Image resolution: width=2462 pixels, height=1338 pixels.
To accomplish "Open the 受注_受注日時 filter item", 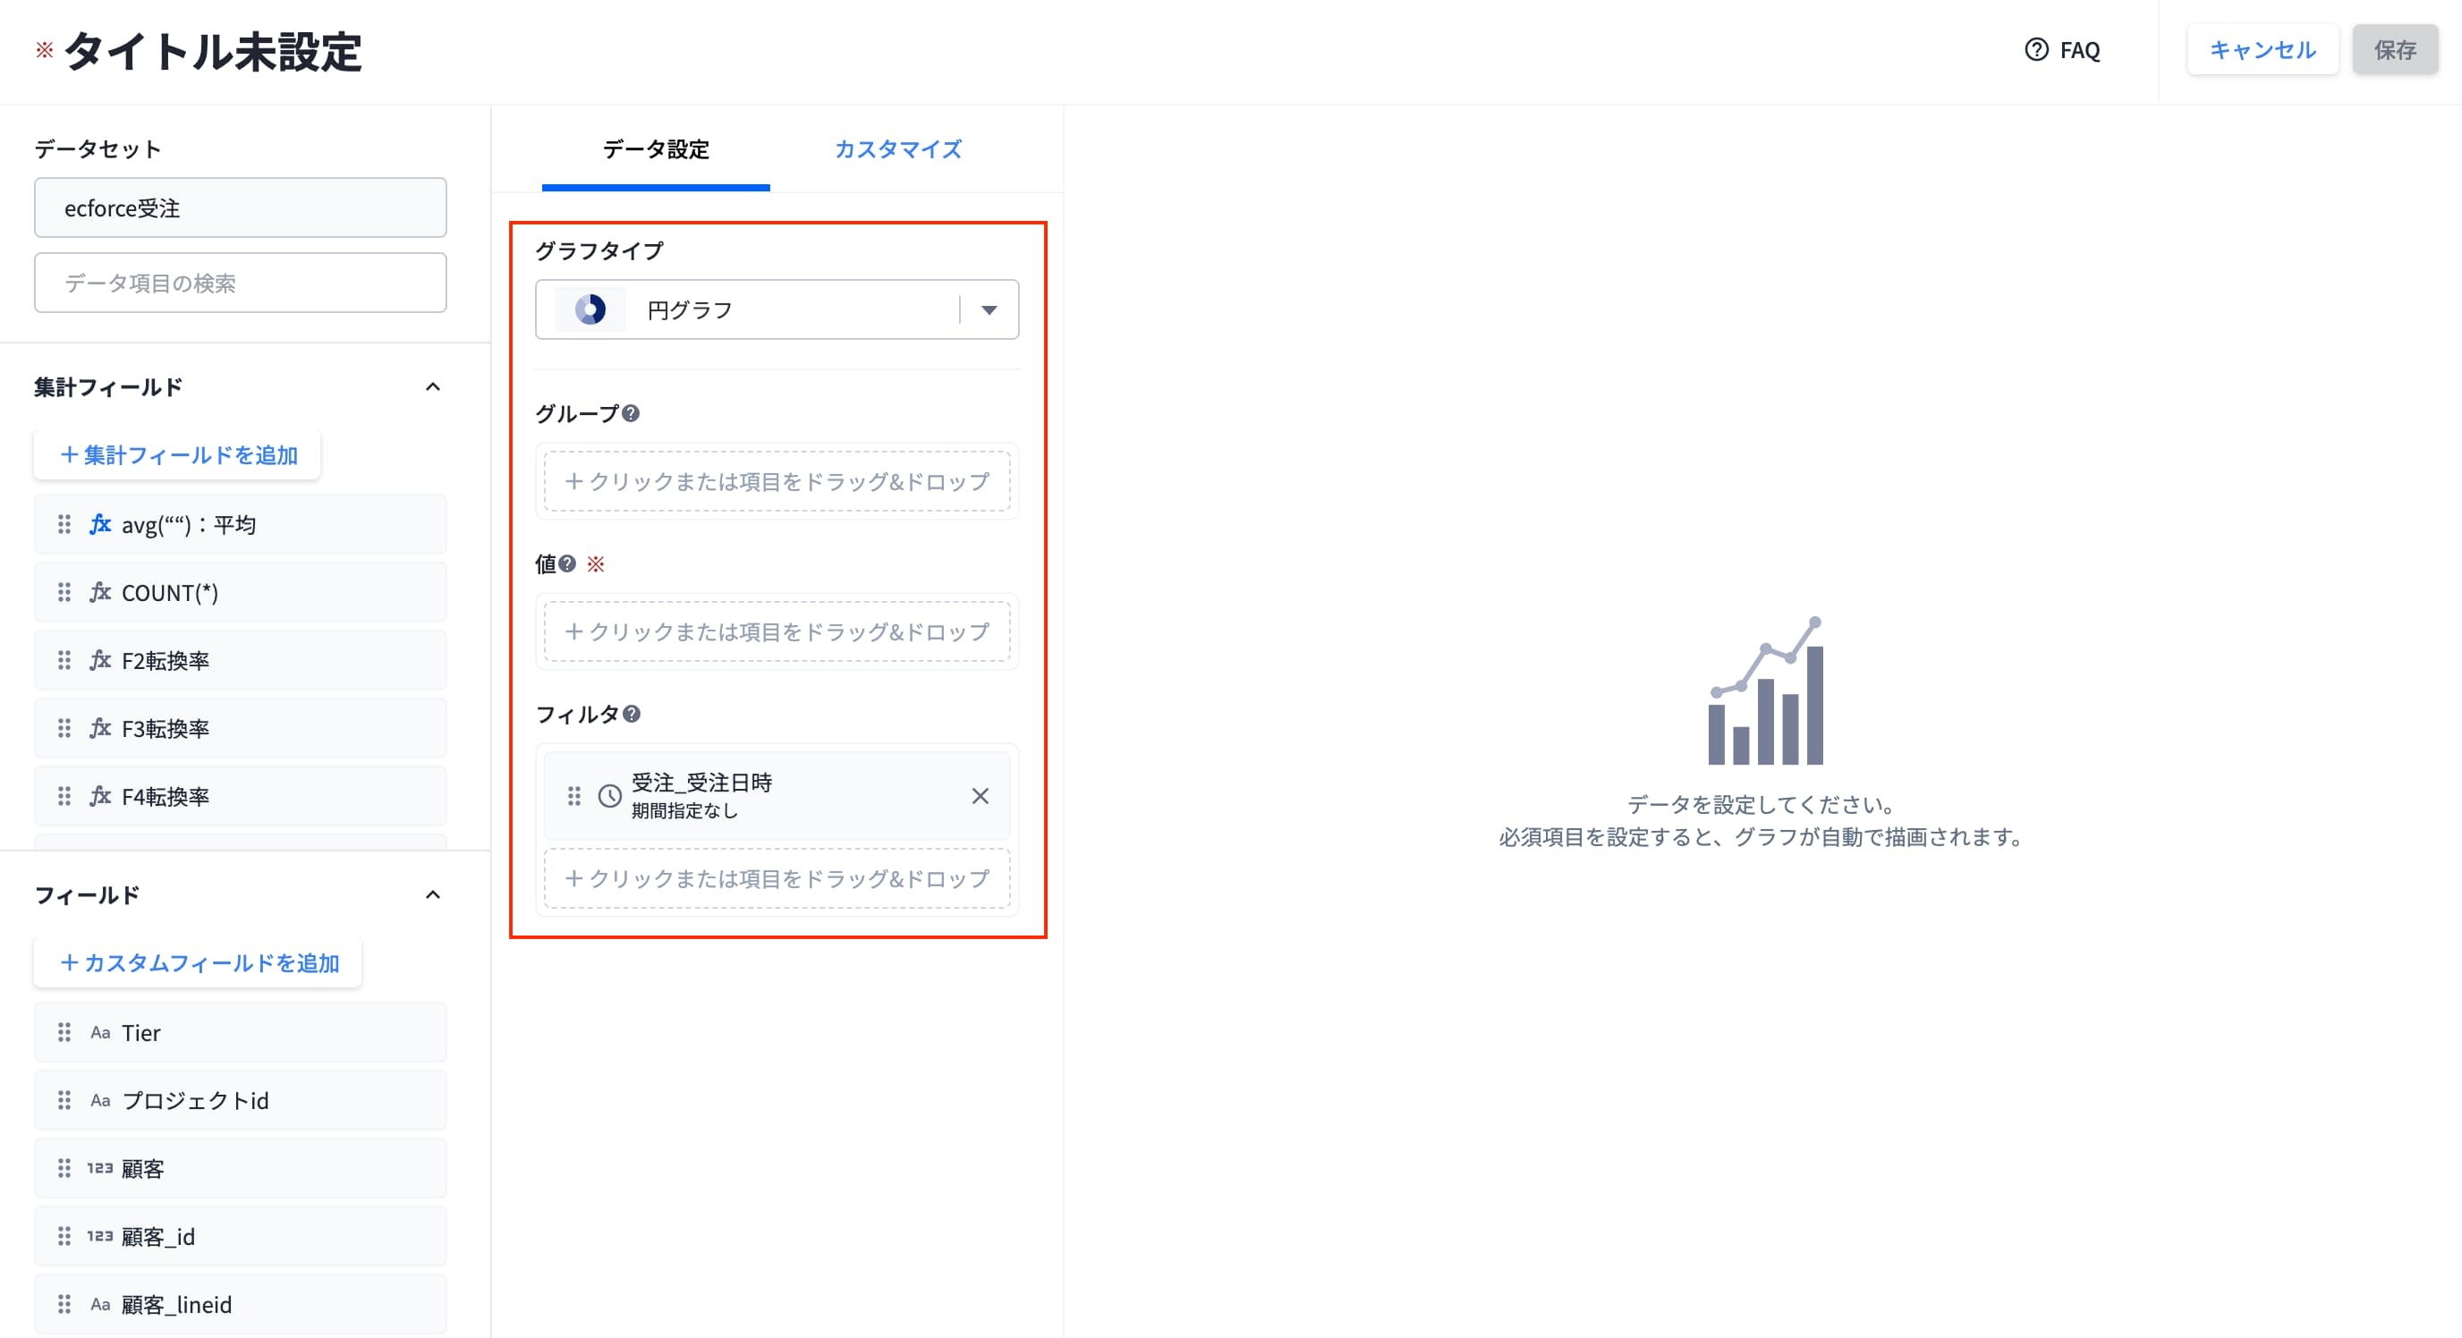I will 777,796.
